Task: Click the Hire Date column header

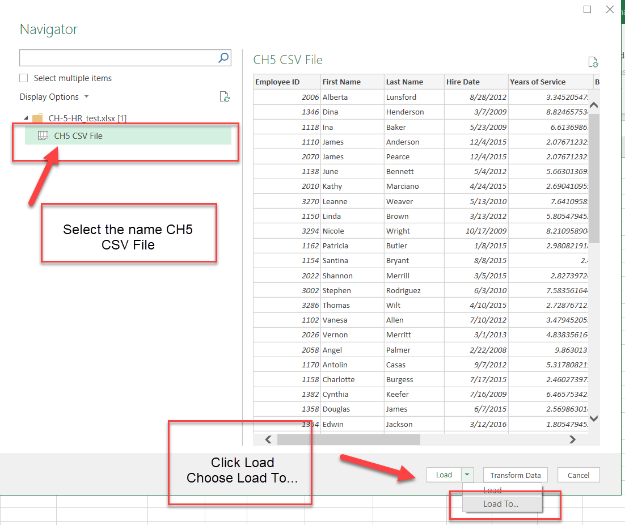Action: (476, 82)
